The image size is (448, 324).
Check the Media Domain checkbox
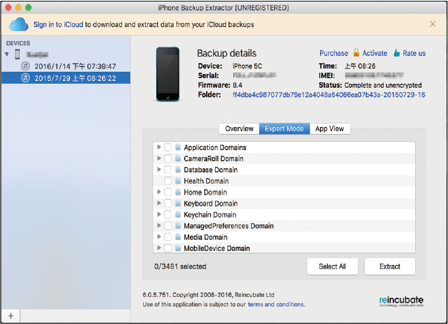point(168,237)
